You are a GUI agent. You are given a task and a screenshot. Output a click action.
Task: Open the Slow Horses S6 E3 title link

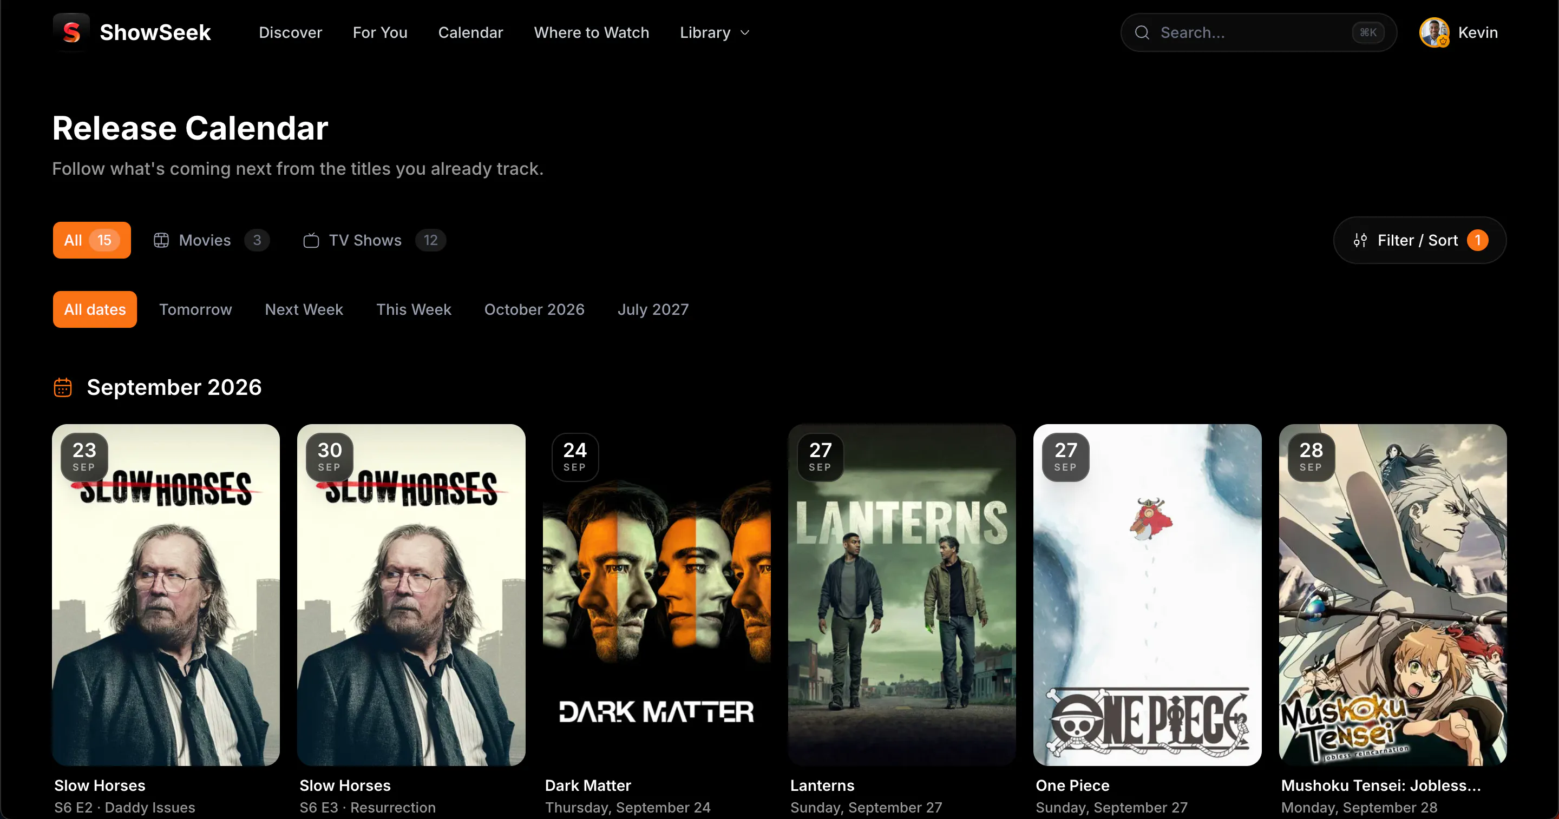(345, 785)
